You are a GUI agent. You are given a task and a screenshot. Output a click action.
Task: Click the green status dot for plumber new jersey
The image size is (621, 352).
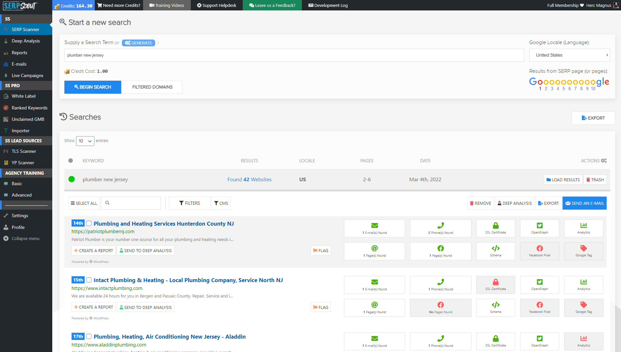click(x=72, y=179)
